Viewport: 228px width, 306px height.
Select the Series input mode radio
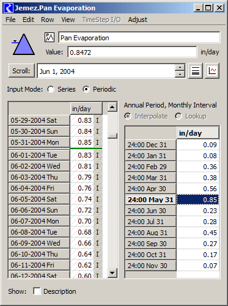click(51, 89)
